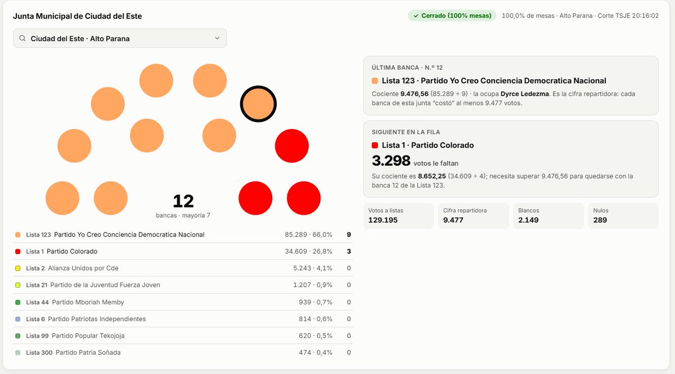Click the red swatch in the Siguiente en la Fila card
The height and width of the screenshot is (374, 675).
(x=375, y=145)
